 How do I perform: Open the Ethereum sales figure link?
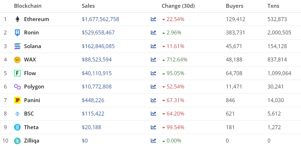point(100,19)
